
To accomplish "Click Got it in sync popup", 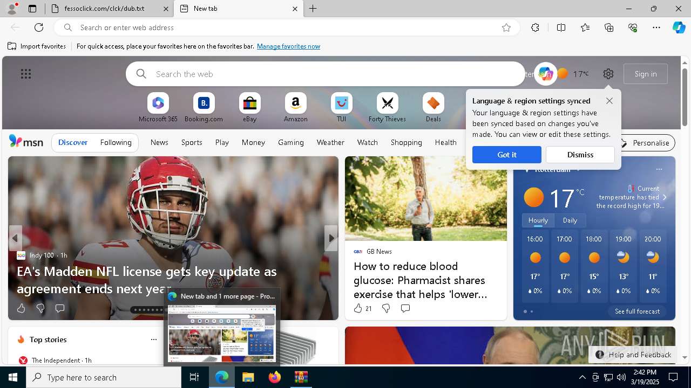I will [x=506, y=155].
